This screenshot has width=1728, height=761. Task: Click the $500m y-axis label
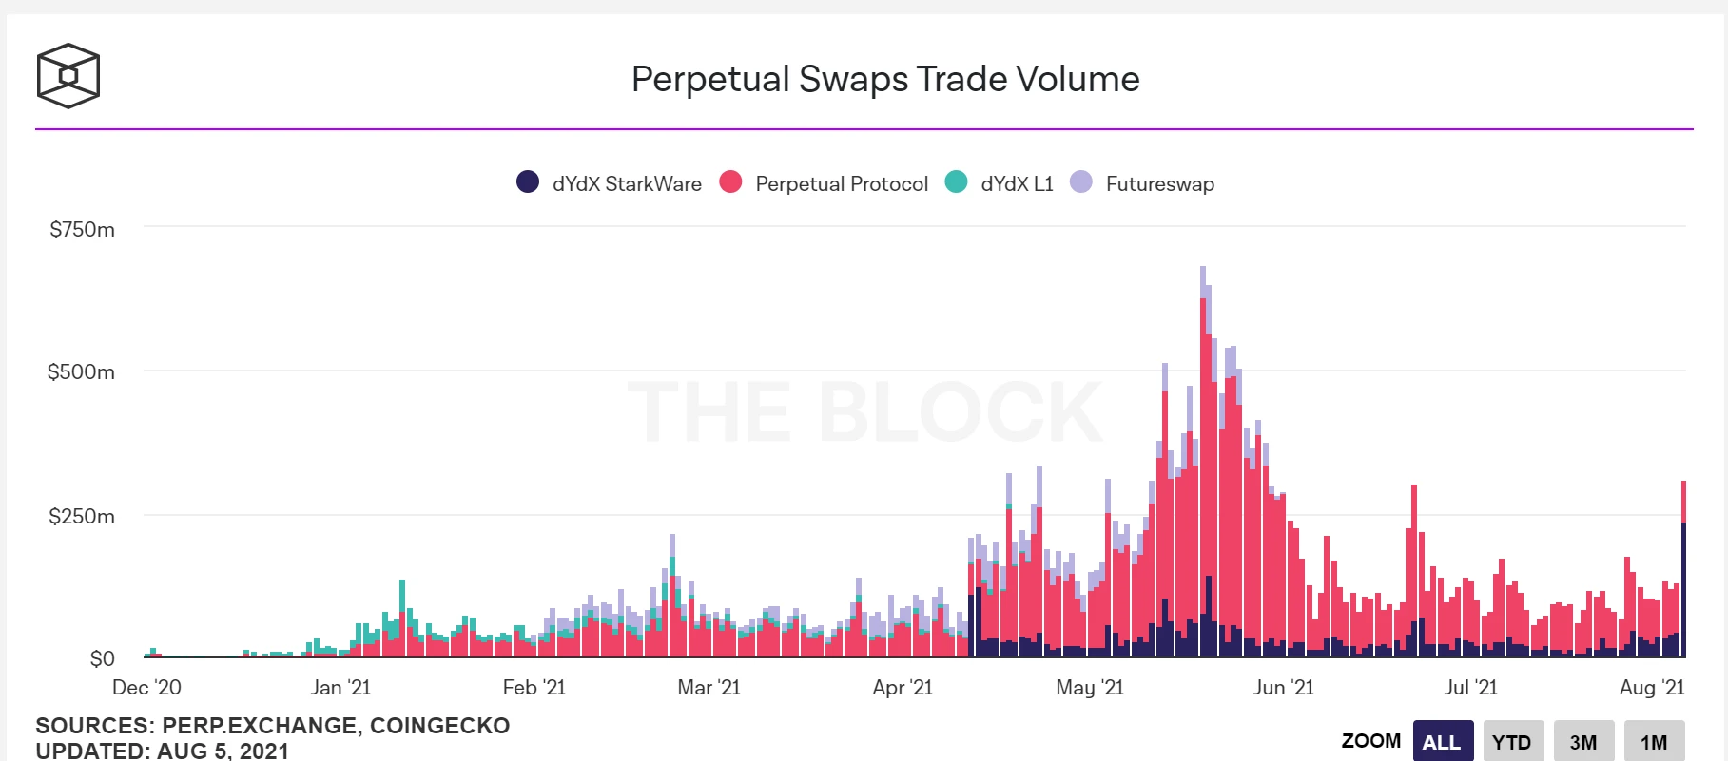click(x=81, y=371)
